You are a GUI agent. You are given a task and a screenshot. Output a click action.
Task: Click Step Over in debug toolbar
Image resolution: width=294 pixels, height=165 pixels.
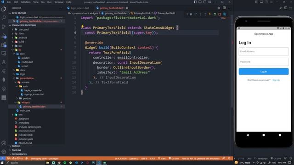[196, 14]
